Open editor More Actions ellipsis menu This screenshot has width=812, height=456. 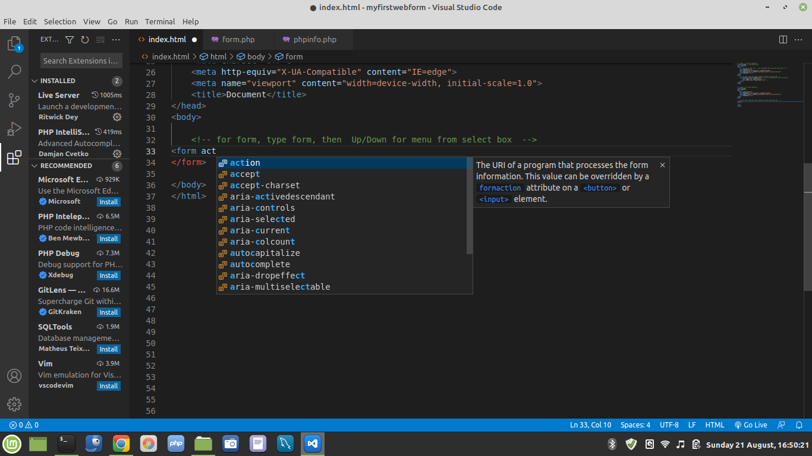tap(799, 40)
